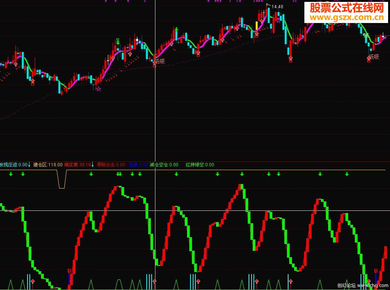390x290 pixels.
Task: Click the 建仓区:118.00 indicator value
Action: tap(48, 165)
